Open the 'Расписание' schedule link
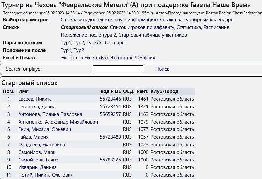The image size is (262, 179). [x=216, y=27]
